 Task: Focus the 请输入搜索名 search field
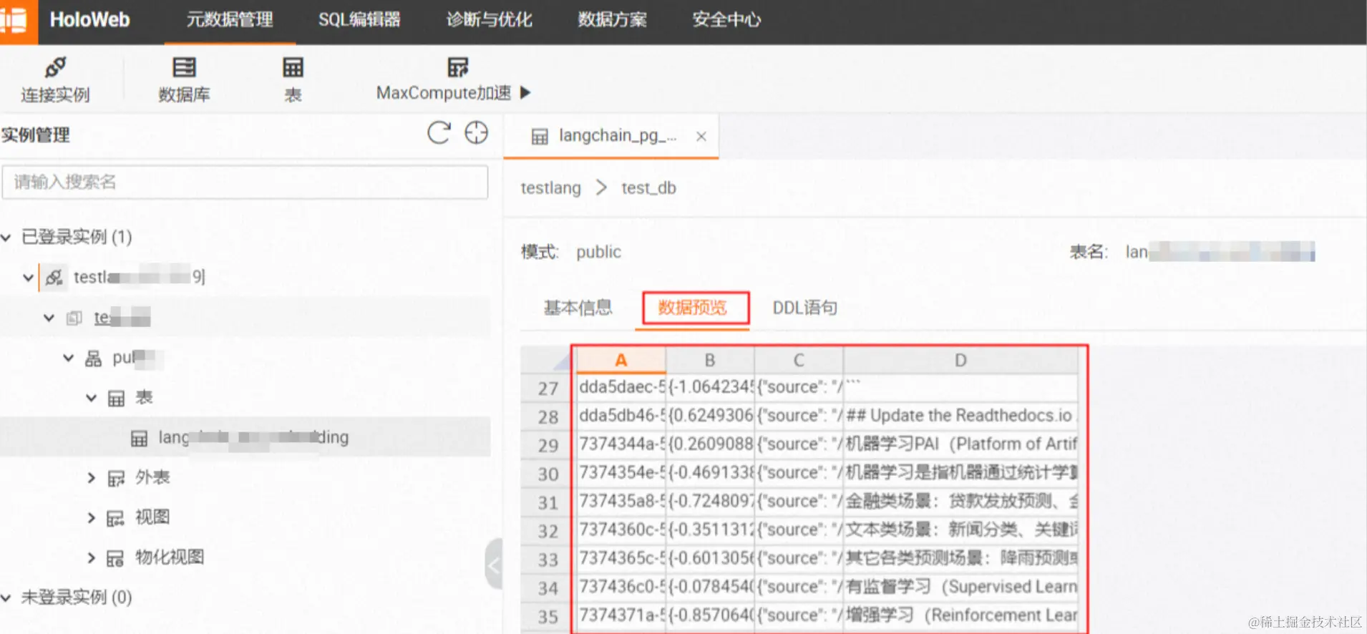point(245,182)
